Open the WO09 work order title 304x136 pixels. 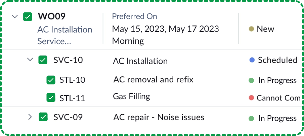click(51, 16)
